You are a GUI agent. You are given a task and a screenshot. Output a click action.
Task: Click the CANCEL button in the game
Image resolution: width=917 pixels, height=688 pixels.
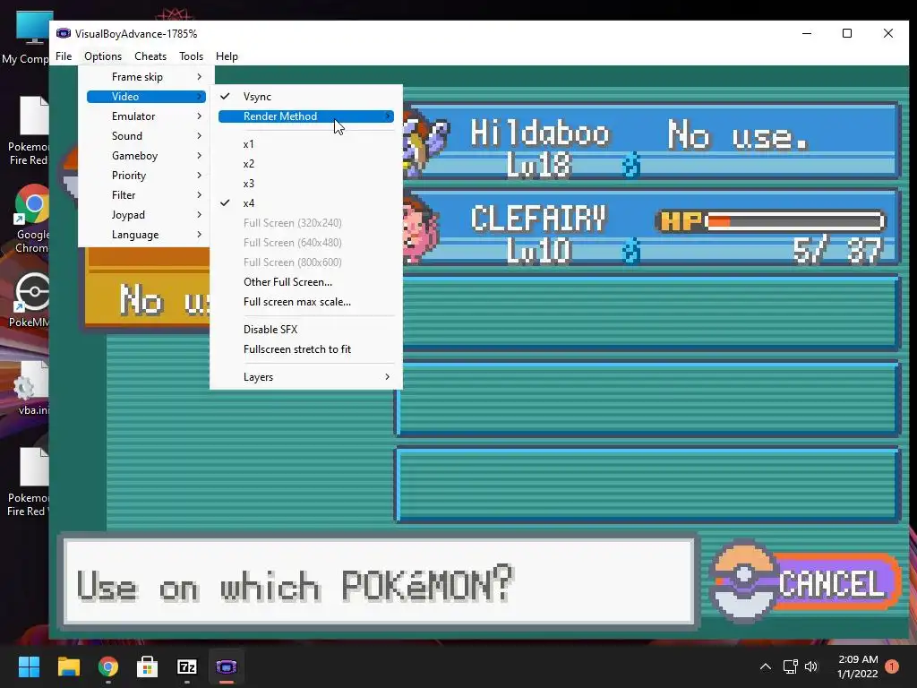806,582
